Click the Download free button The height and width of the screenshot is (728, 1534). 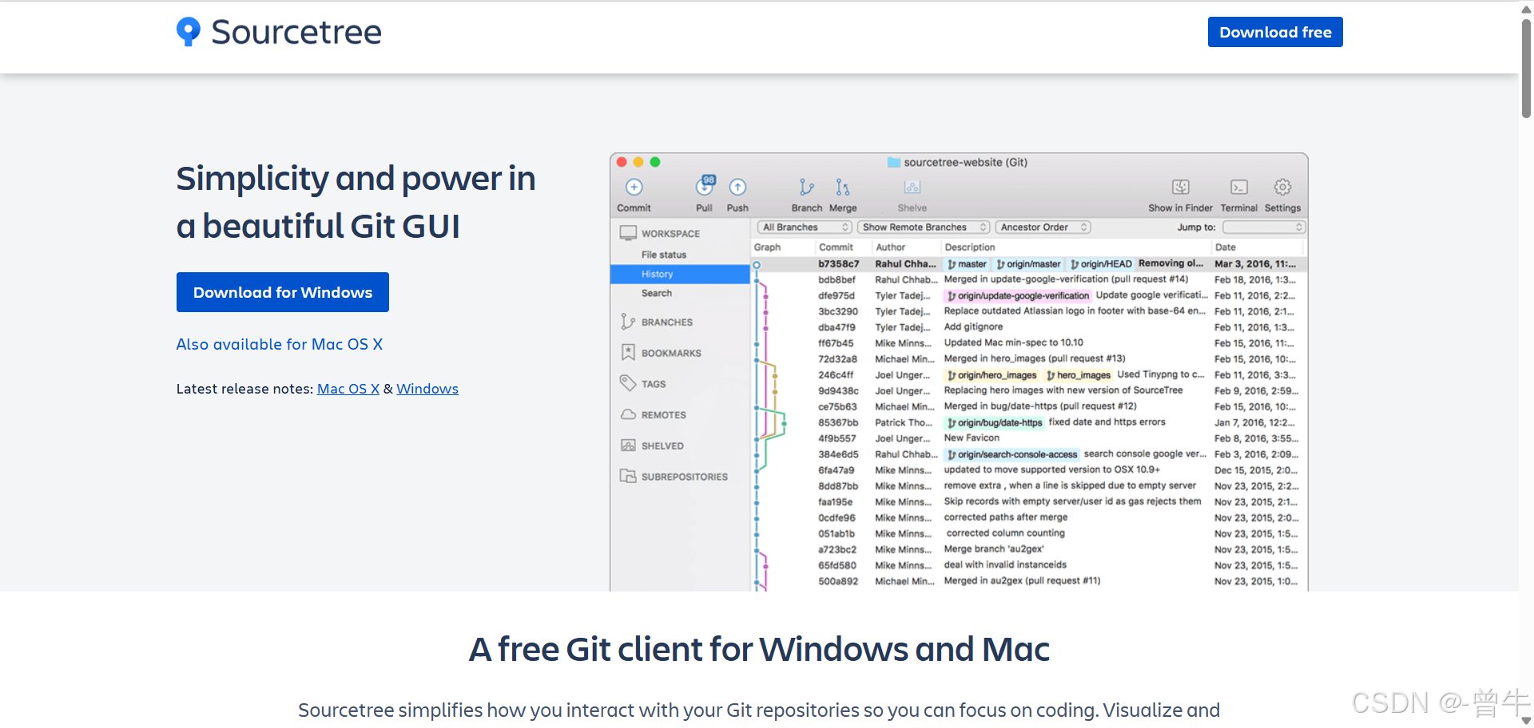1275,32
